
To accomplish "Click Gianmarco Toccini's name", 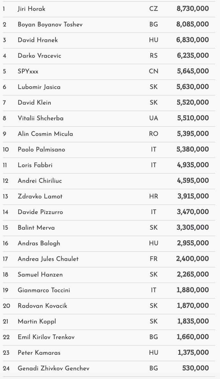I will (44, 290).
